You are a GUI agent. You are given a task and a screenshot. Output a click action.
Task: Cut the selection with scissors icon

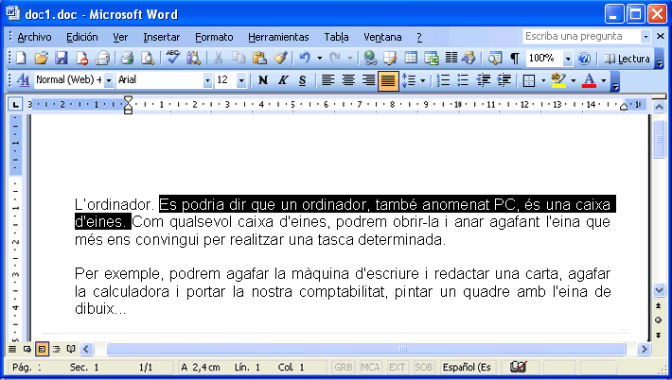(218, 59)
